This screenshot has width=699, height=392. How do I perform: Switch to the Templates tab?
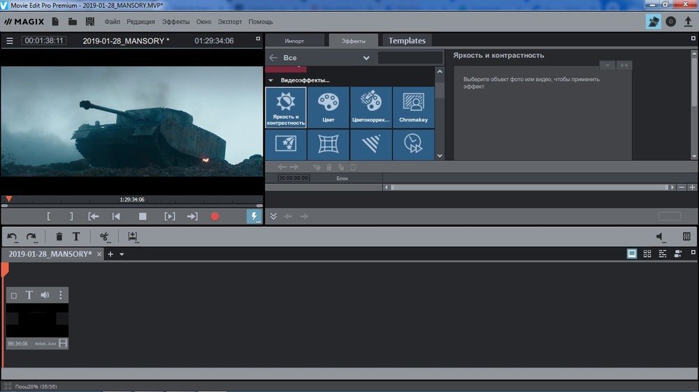pyautogui.click(x=407, y=40)
